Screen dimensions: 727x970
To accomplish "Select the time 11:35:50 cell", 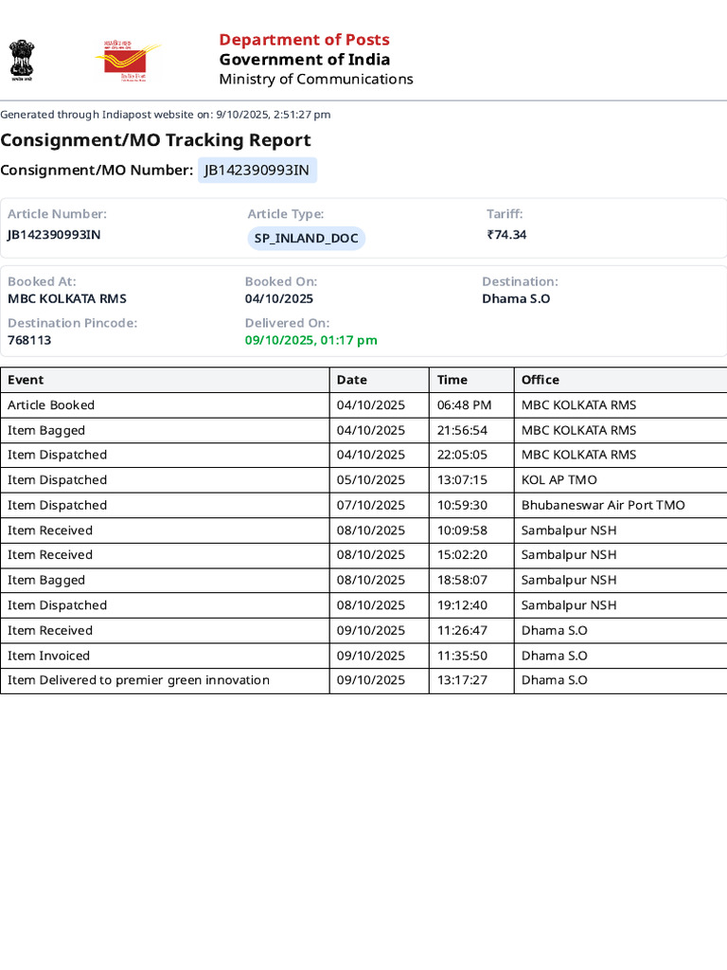I will click(x=471, y=656).
